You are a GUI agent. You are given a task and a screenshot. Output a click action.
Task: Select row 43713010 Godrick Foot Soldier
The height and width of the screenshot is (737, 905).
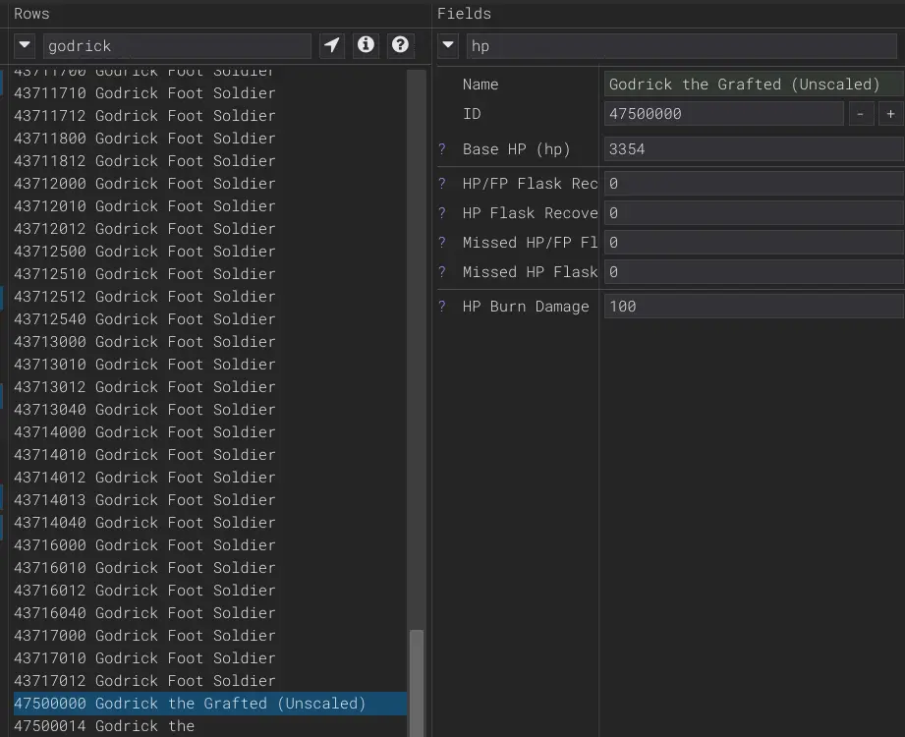click(210, 365)
